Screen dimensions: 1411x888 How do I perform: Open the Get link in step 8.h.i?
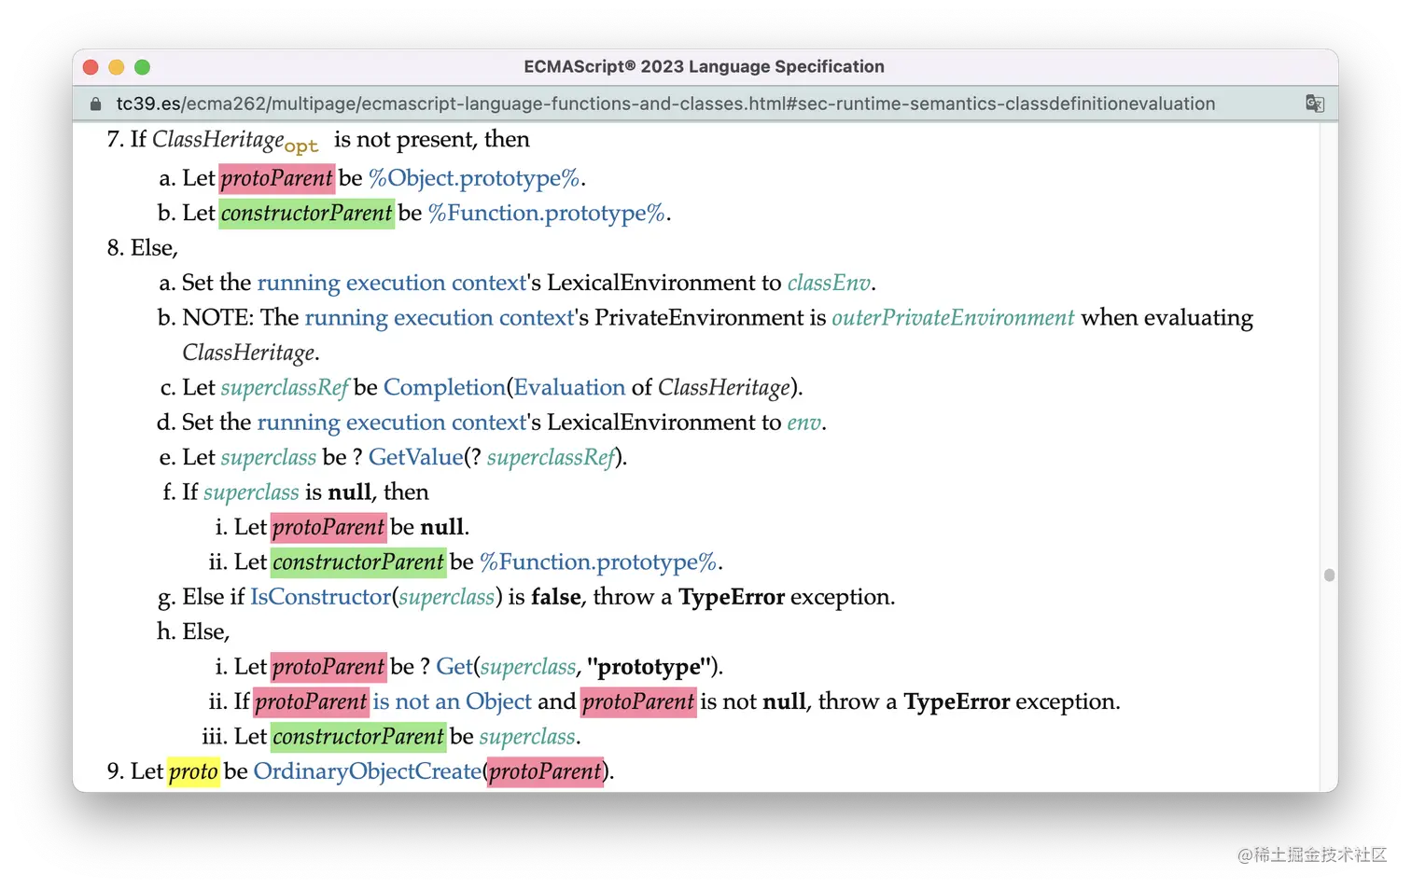(x=454, y=667)
